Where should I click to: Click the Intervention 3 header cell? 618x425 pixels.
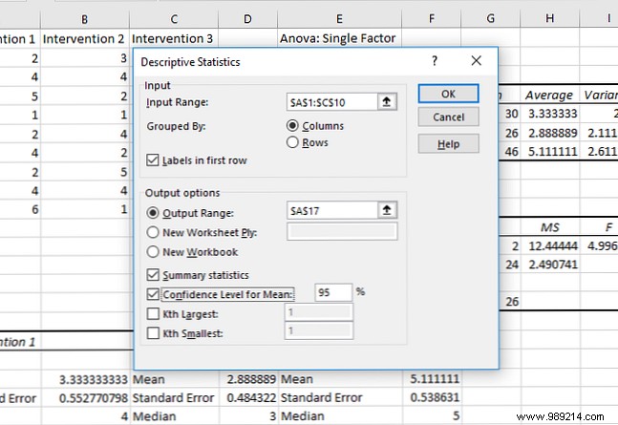click(x=174, y=38)
